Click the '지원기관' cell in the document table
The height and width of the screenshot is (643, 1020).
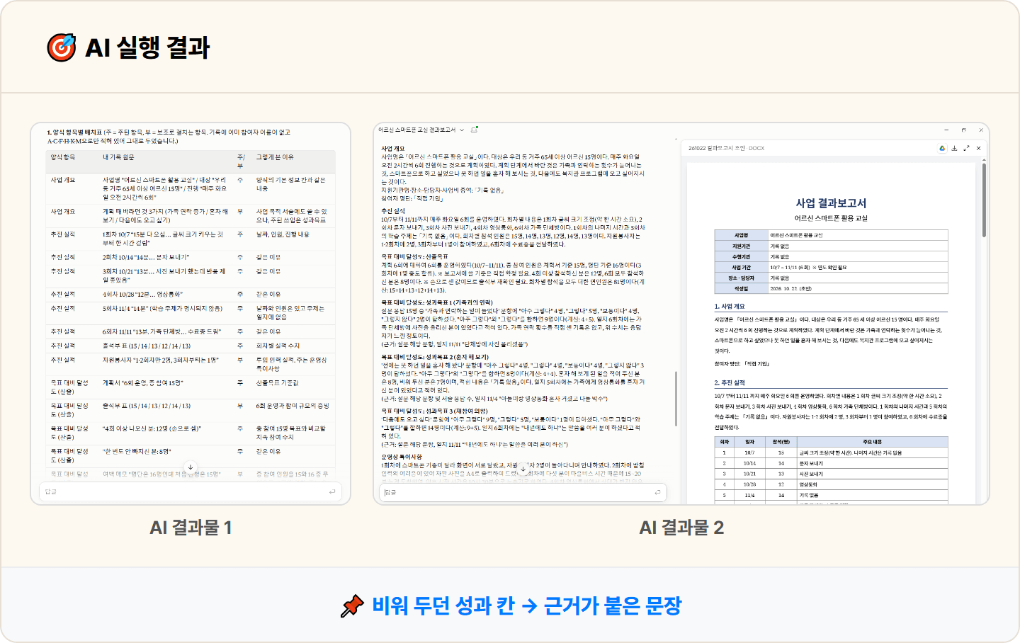[x=741, y=246]
